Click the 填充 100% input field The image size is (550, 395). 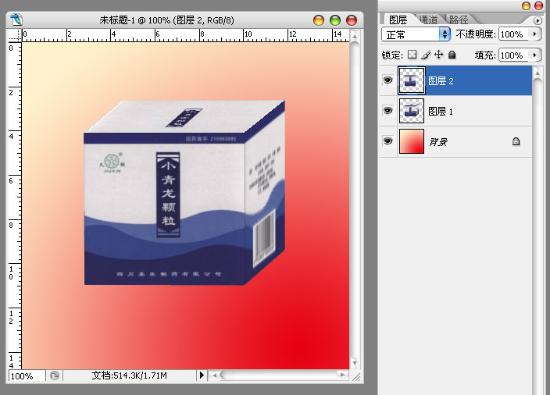(515, 55)
